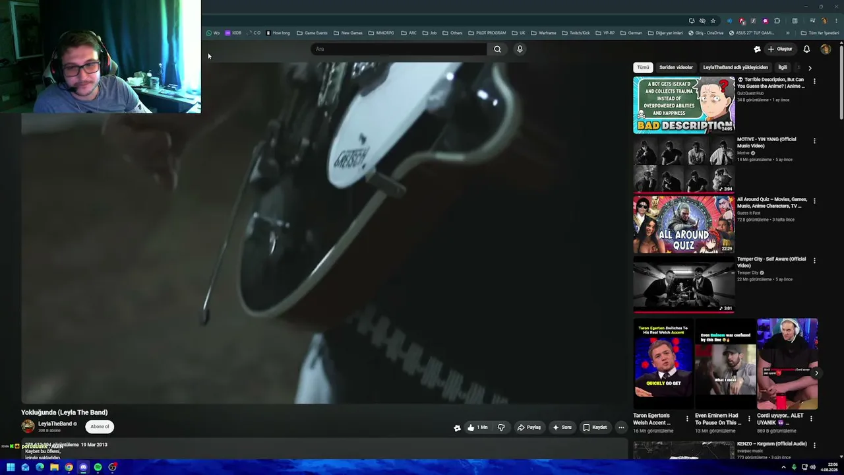
Task: Select the Tümü filter chip
Action: click(x=643, y=67)
